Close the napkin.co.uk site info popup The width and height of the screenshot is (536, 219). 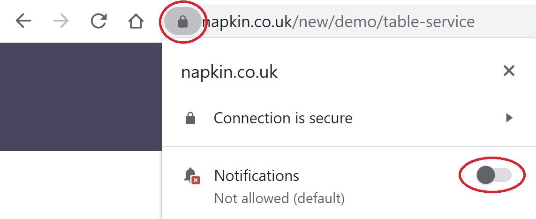509,71
